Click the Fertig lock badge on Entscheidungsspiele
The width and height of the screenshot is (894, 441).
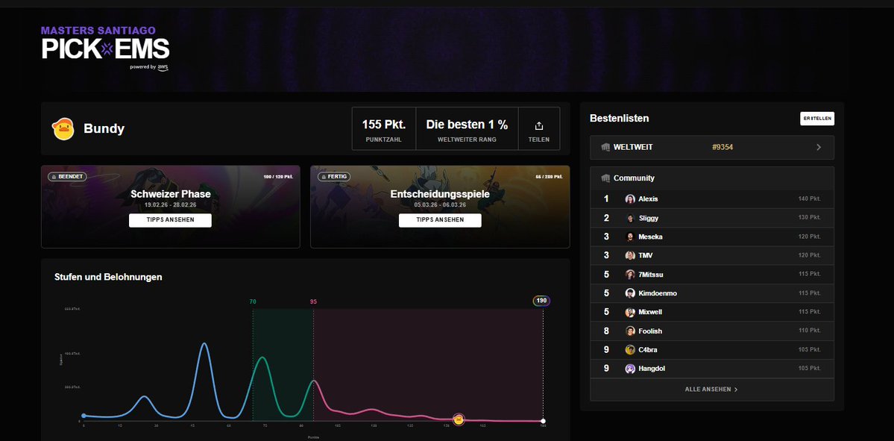click(x=334, y=177)
